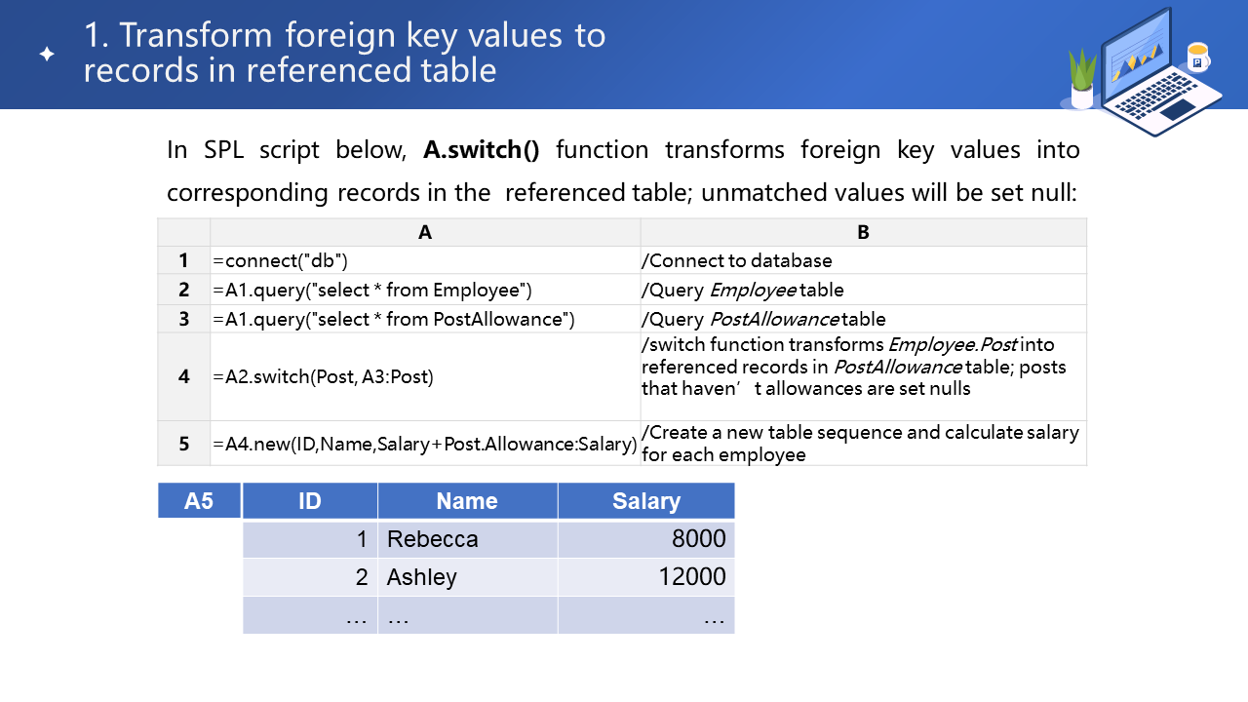The height and width of the screenshot is (702, 1248).
Task: Click the =A4.new(ID,Name,Salary+Post.Allowance:Salary) cell
Action: click(425, 444)
